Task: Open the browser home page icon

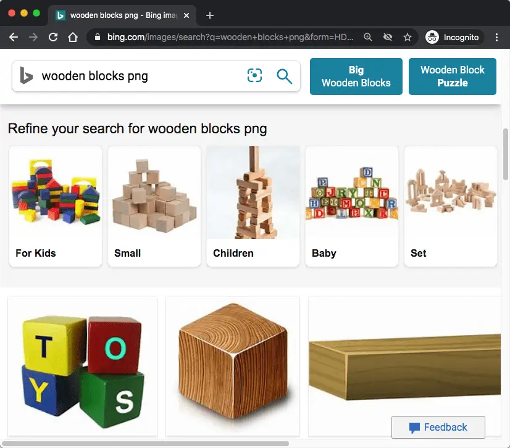Action: coord(73,37)
